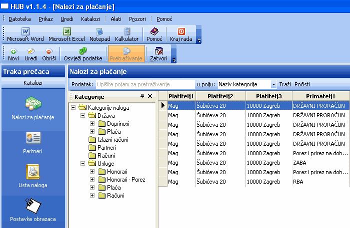This screenshot has width=350, height=228.
Task: Open the Alati menu
Action: coord(116,19)
